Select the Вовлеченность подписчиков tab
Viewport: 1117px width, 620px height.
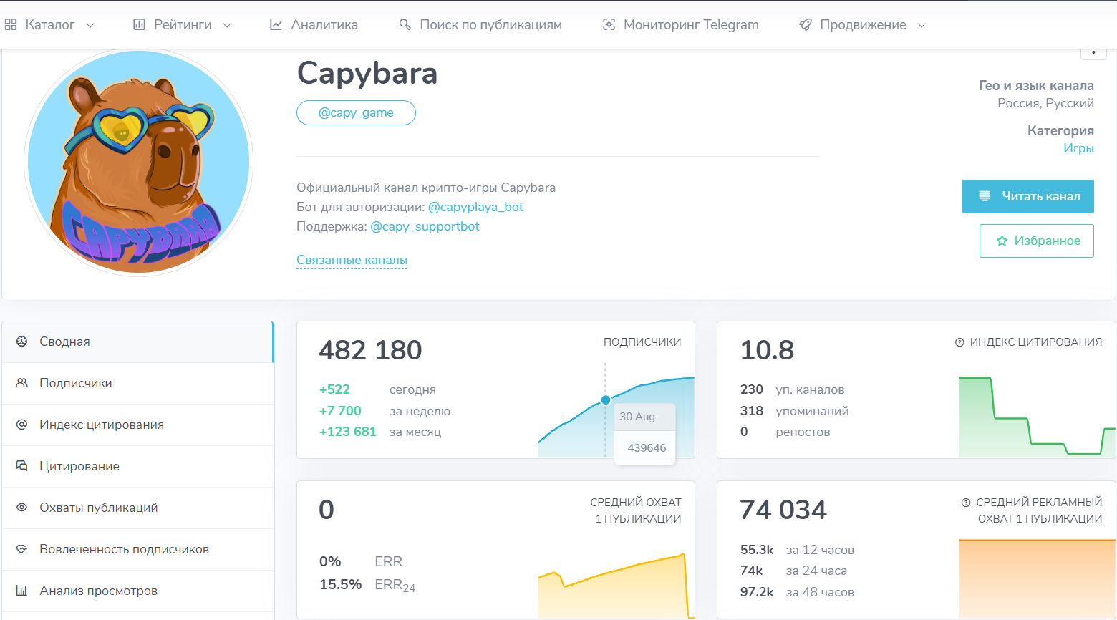click(124, 549)
